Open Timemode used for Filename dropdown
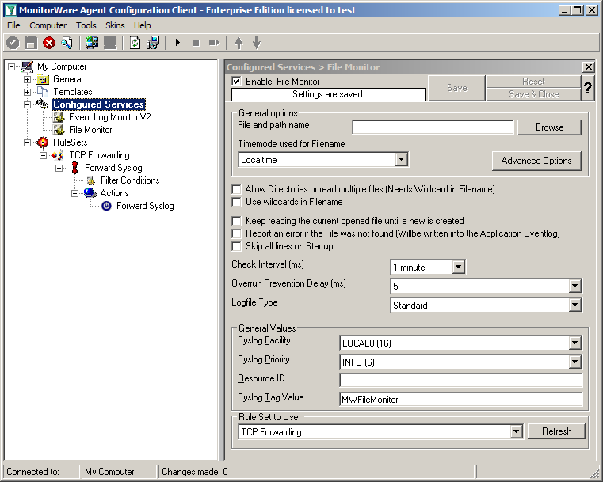This screenshot has height=482, width=603. coord(402,160)
